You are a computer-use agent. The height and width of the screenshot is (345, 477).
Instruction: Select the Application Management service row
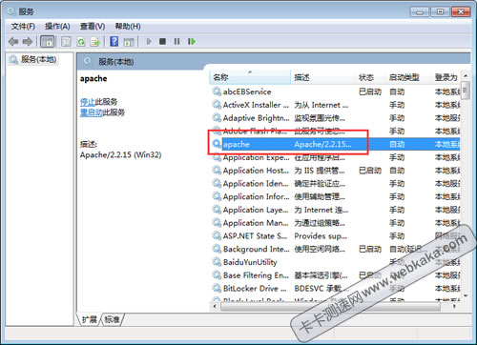(336, 223)
